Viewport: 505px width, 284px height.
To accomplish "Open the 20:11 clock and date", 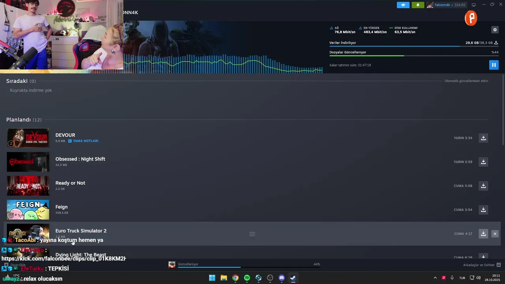I will point(492,278).
